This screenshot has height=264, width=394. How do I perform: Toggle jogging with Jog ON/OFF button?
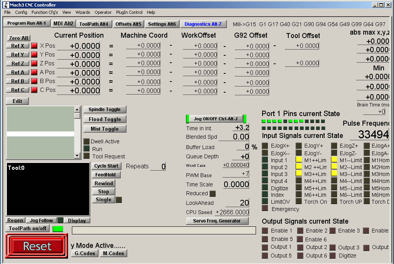tap(216, 119)
